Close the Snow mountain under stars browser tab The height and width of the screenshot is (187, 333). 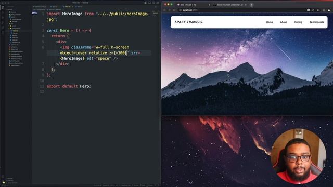[246, 5]
